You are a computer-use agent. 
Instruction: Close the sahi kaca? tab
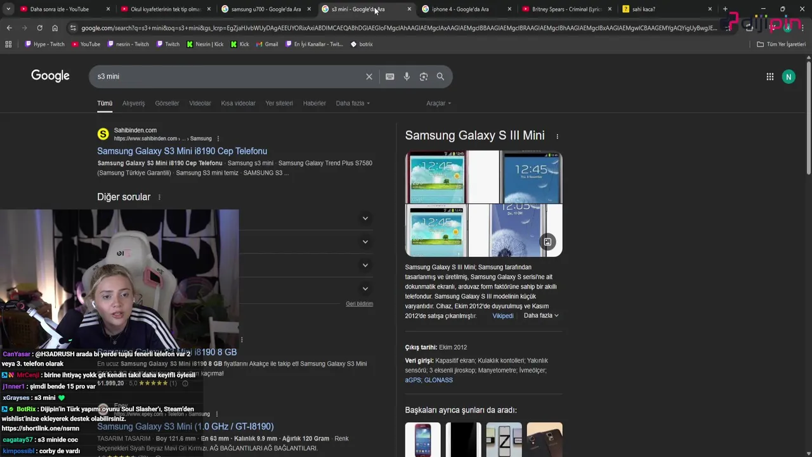coord(709,9)
